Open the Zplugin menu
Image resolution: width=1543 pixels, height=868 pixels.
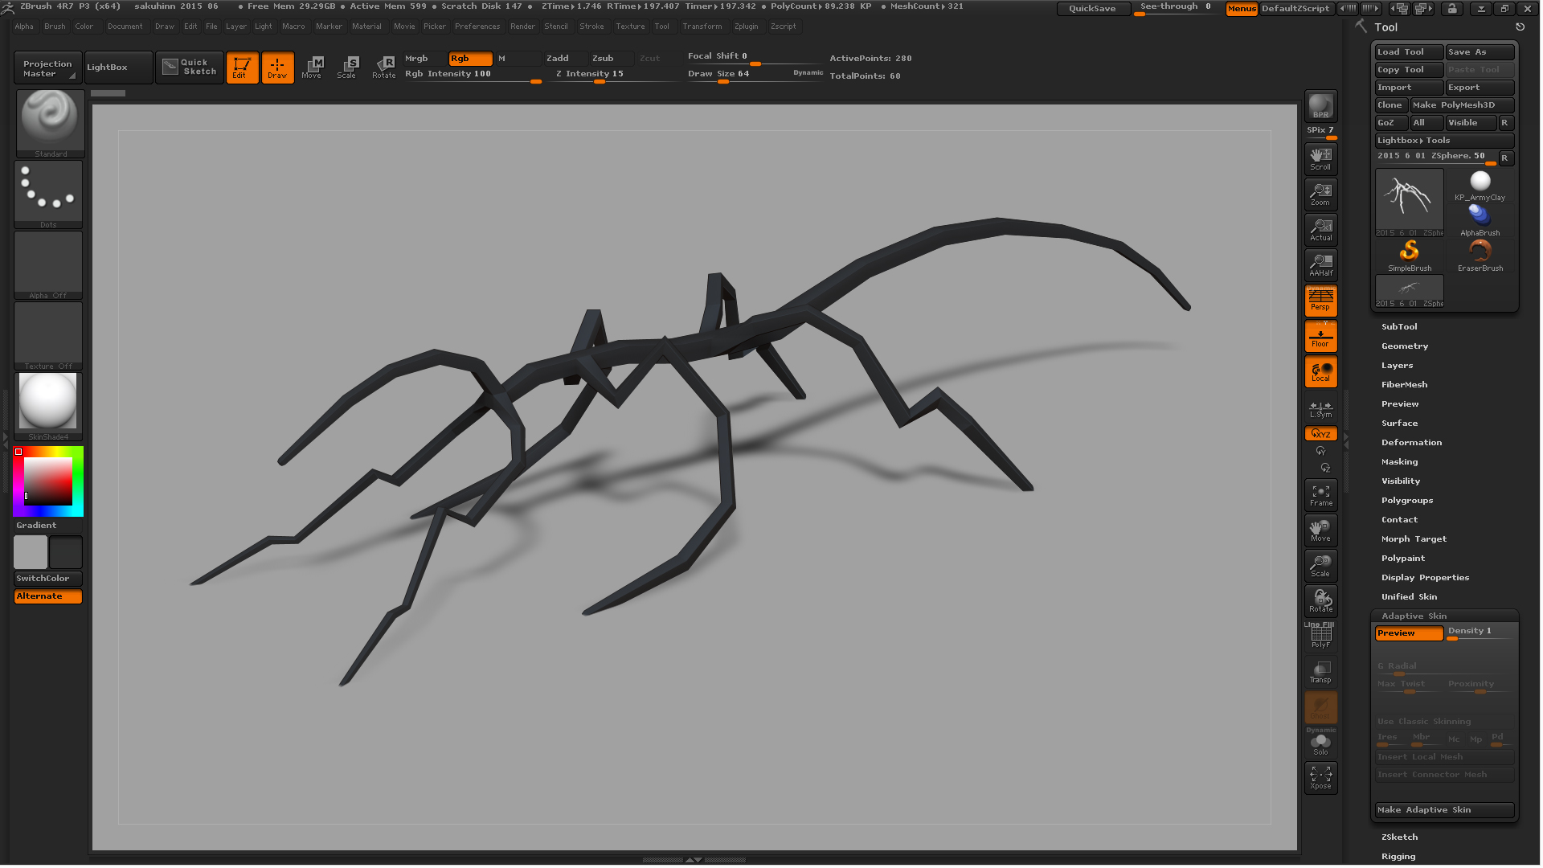[746, 27]
